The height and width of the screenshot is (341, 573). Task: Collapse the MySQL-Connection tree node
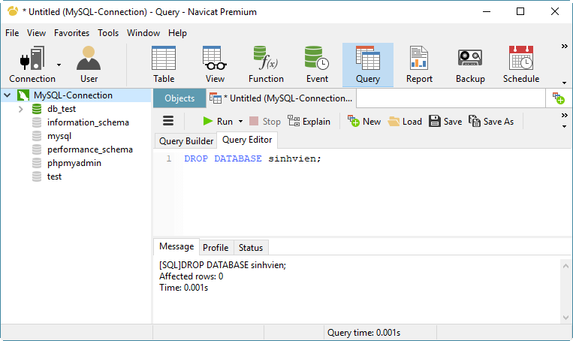[x=8, y=95]
